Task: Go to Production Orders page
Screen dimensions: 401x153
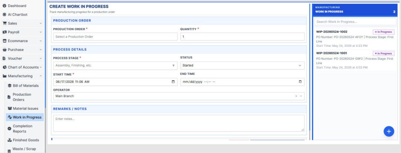Action: [25, 97]
